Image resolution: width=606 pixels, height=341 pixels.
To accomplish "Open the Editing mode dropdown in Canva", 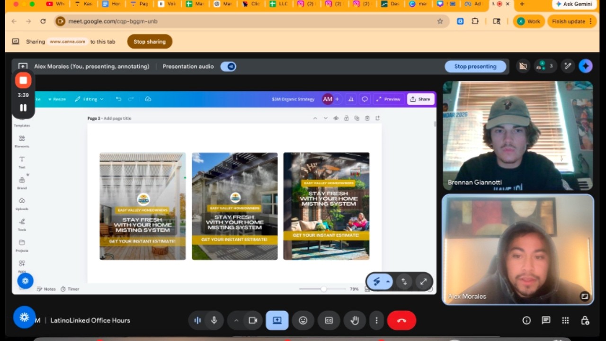I will [89, 99].
